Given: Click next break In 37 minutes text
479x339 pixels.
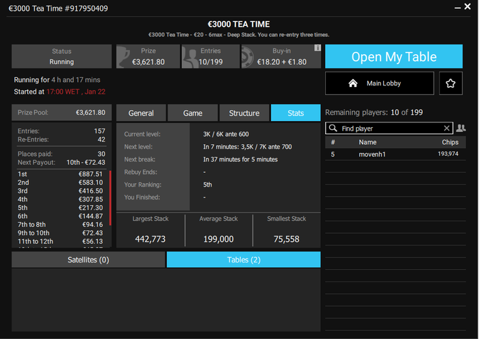Looking at the screenshot, I should click(x=240, y=159).
